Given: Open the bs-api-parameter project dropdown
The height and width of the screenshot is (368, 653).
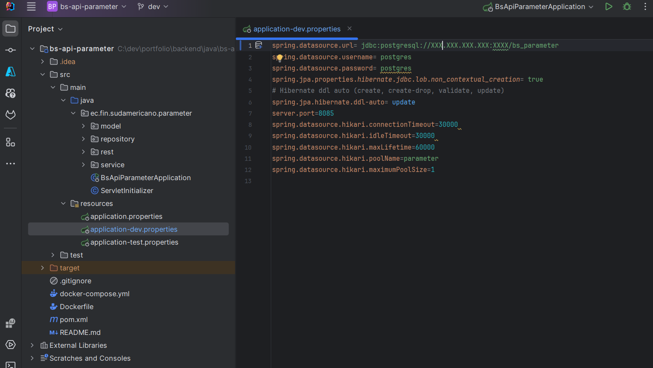Looking at the screenshot, I should 87,7.
